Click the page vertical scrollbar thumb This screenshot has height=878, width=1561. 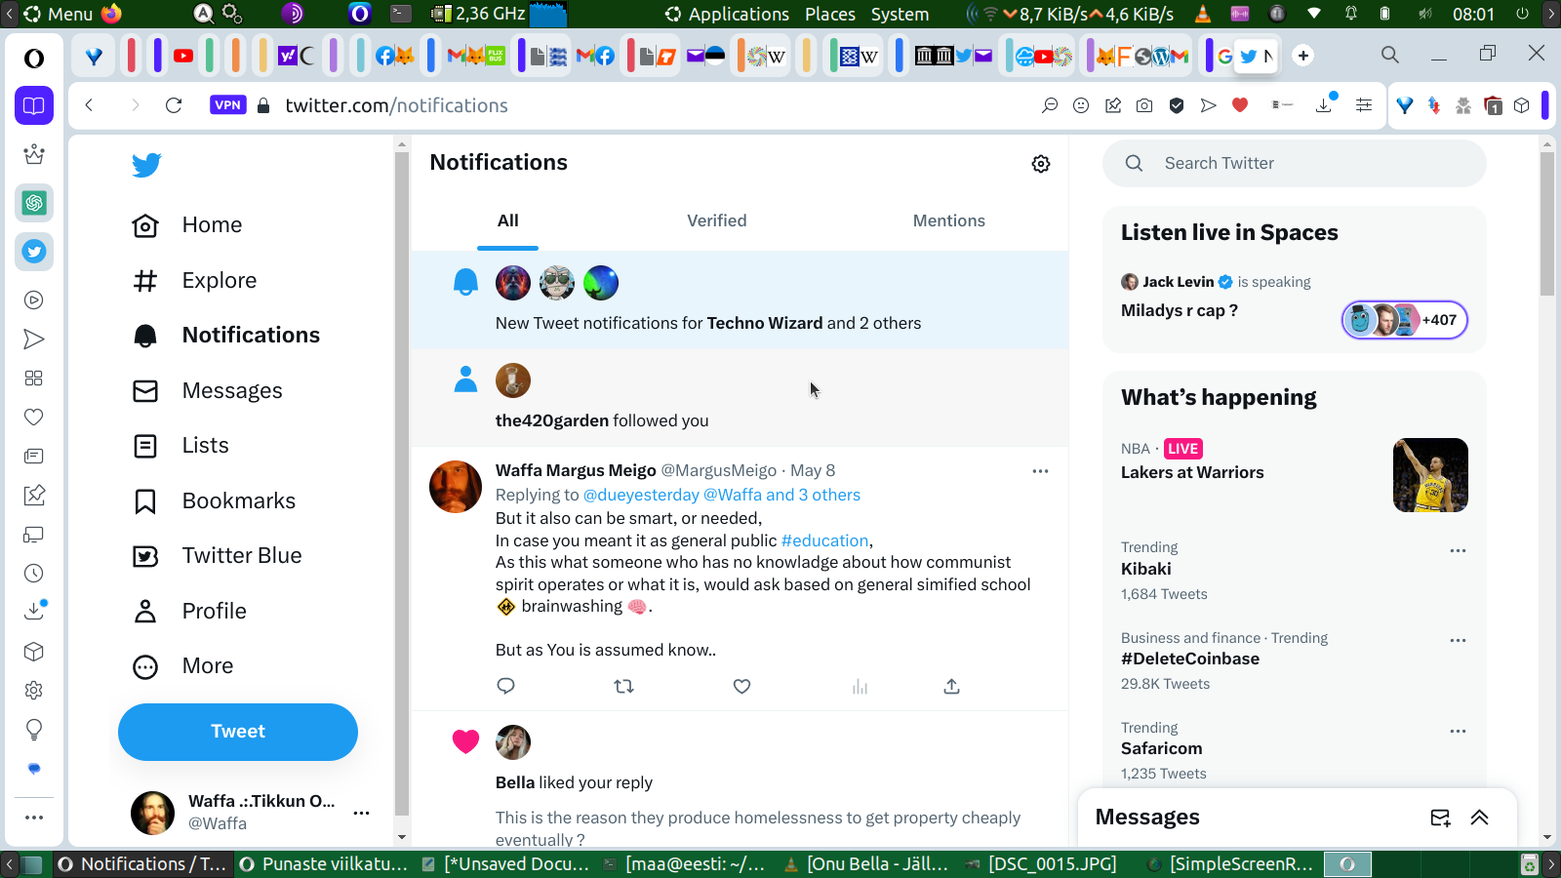click(x=1547, y=222)
